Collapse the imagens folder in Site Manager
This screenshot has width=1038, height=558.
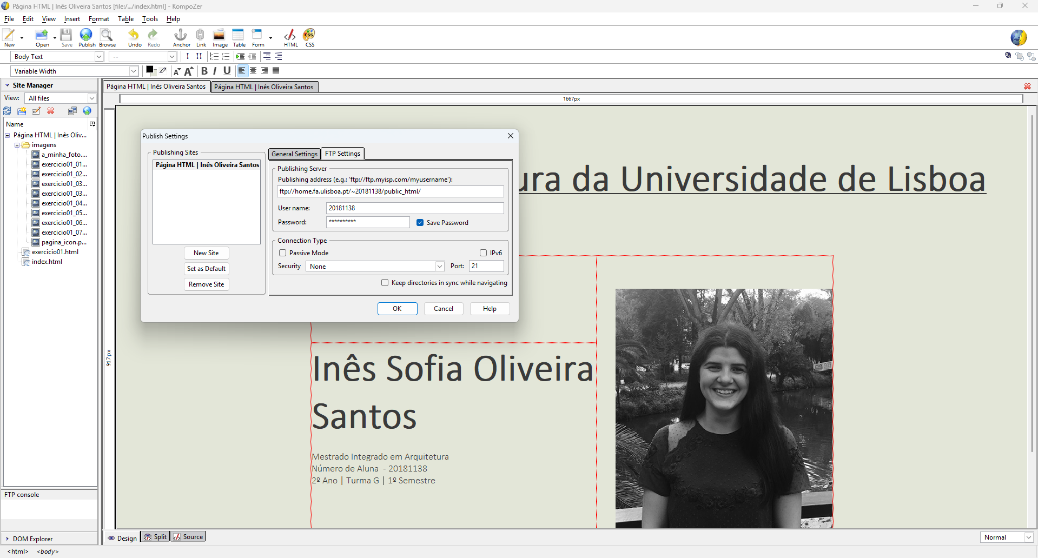pyautogui.click(x=17, y=145)
